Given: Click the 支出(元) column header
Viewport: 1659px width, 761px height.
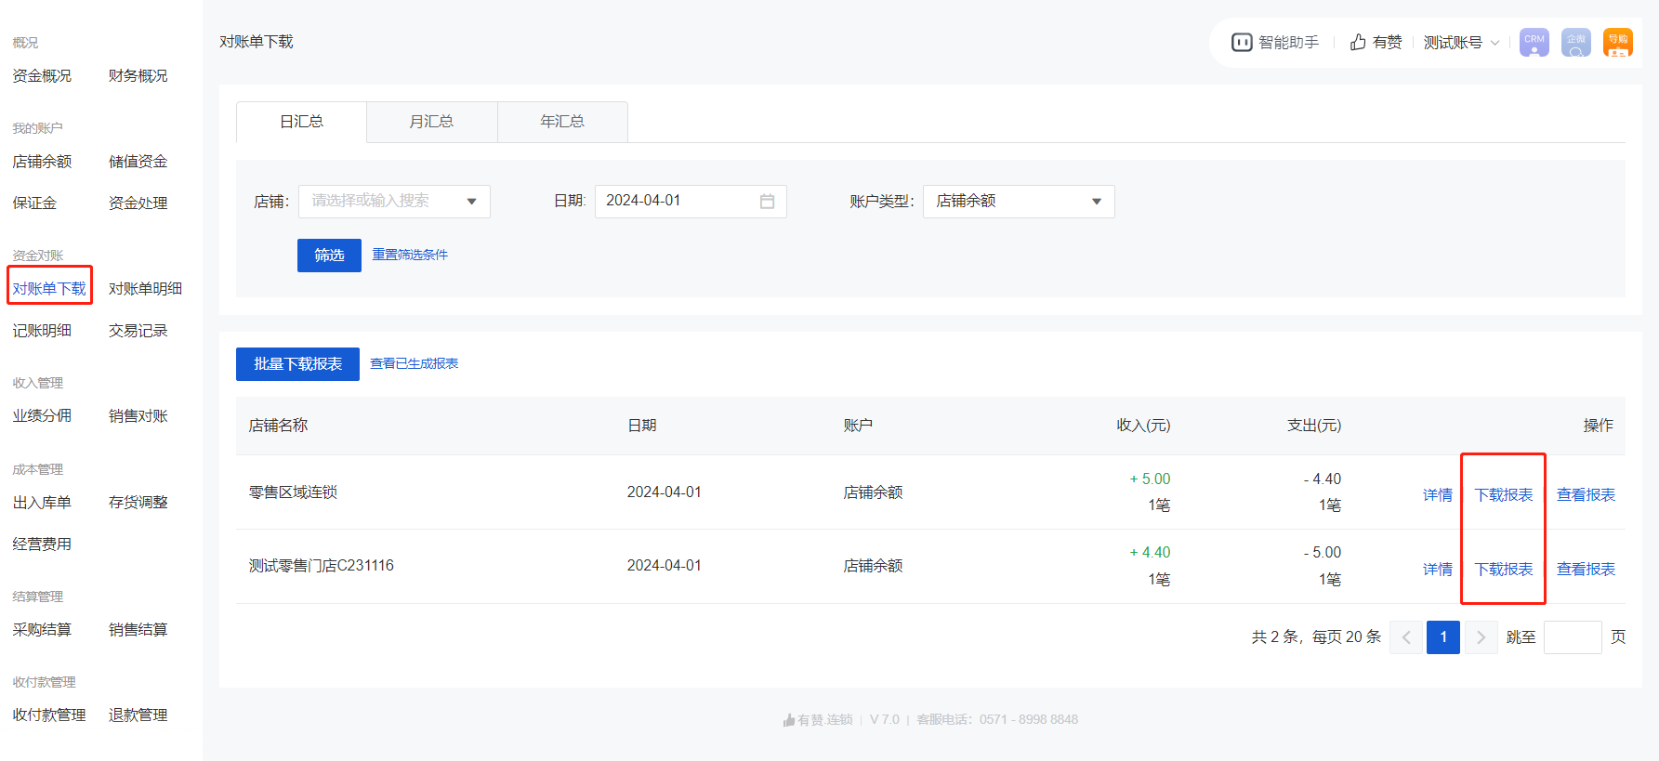Looking at the screenshot, I should (x=1314, y=426).
